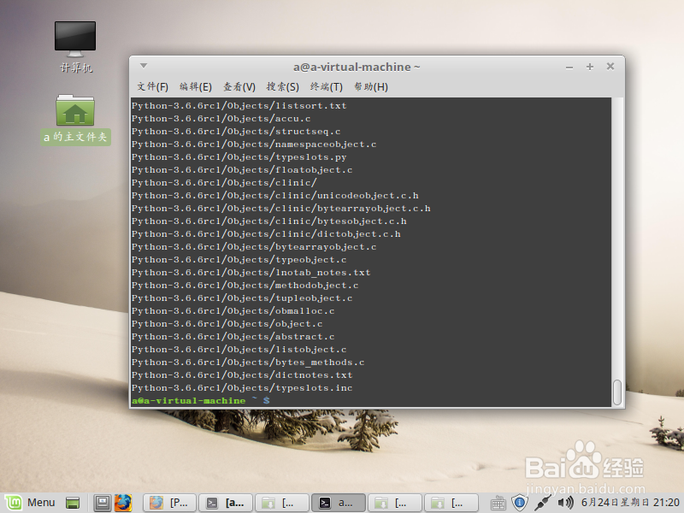
Task: Launch Firefox from the taskbar launcher
Action: 124,503
